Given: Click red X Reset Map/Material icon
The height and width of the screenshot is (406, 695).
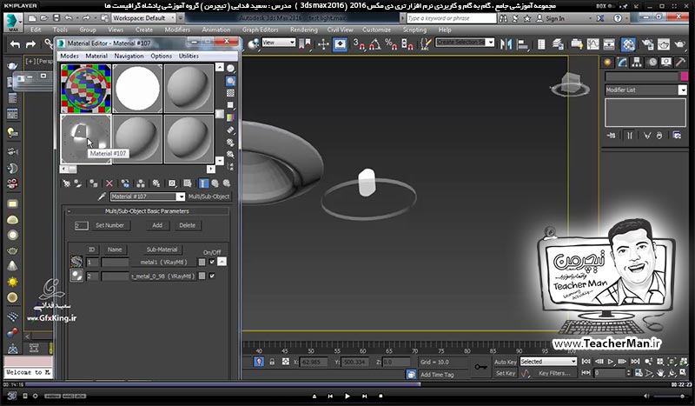Looking at the screenshot, I should point(109,183).
